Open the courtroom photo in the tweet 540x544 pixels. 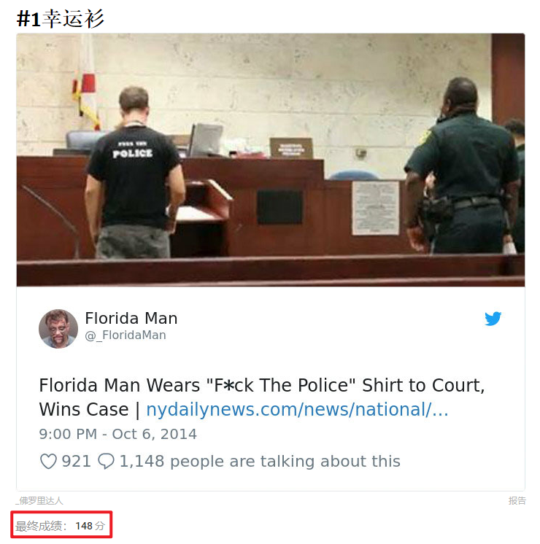270,159
